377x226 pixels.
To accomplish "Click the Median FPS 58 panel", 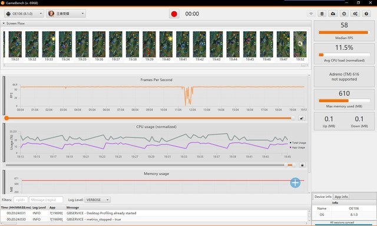I will tap(344, 31).
